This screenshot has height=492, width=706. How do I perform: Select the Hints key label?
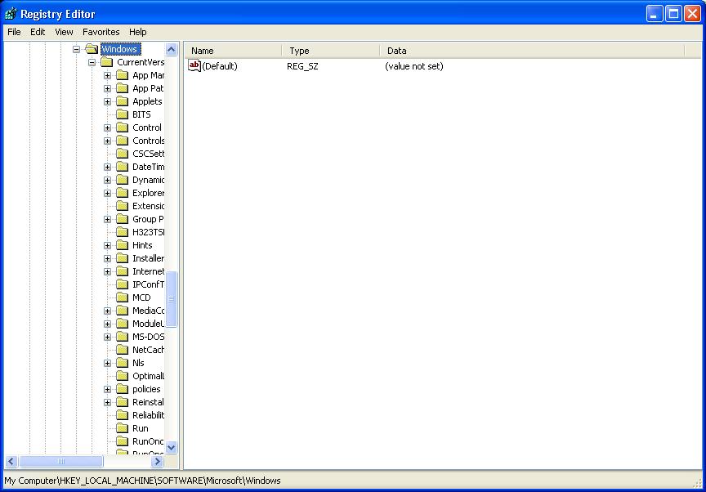pos(142,245)
